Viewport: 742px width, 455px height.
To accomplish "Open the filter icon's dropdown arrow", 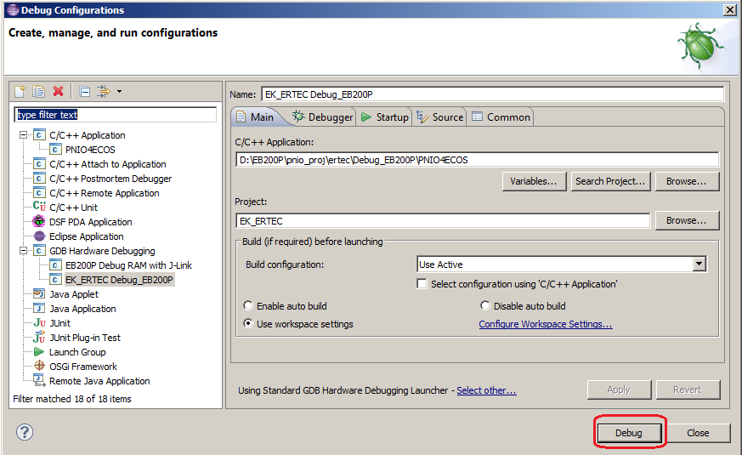I will click(x=119, y=91).
